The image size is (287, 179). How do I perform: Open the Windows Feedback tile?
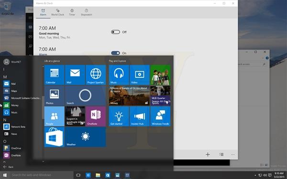[x=160, y=116]
